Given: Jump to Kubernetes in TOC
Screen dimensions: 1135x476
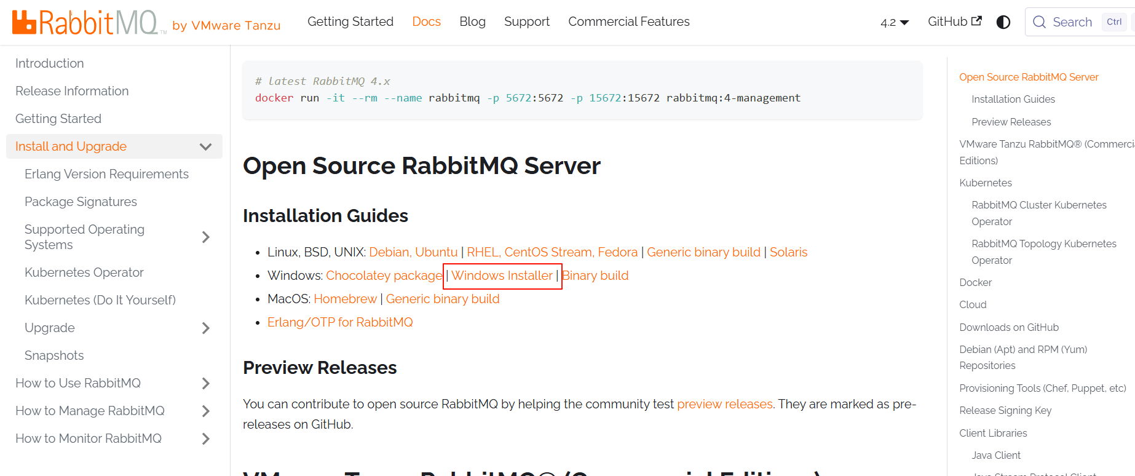Looking at the screenshot, I should pyautogui.click(x=986, y=183).
